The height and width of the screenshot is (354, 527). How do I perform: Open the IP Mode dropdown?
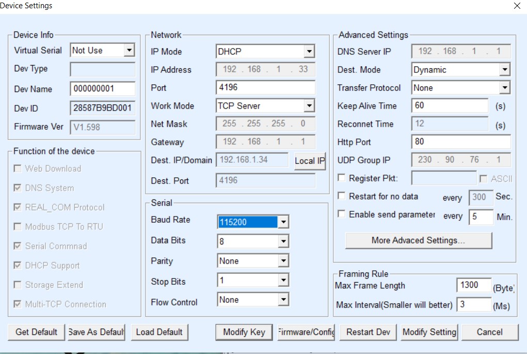pyautogui.click(x=309, y=52)
